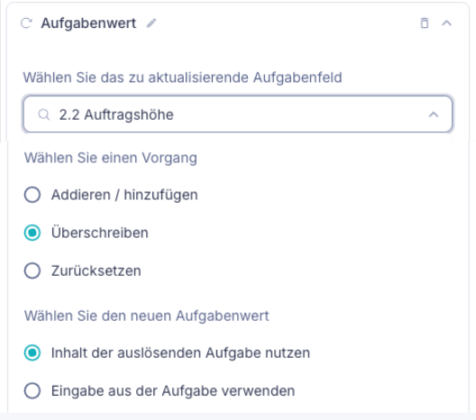Toggle the chevron inside the Auftragshöhe combo box
The width and height of the screenshot is (476, 420).
coord(434,114)
